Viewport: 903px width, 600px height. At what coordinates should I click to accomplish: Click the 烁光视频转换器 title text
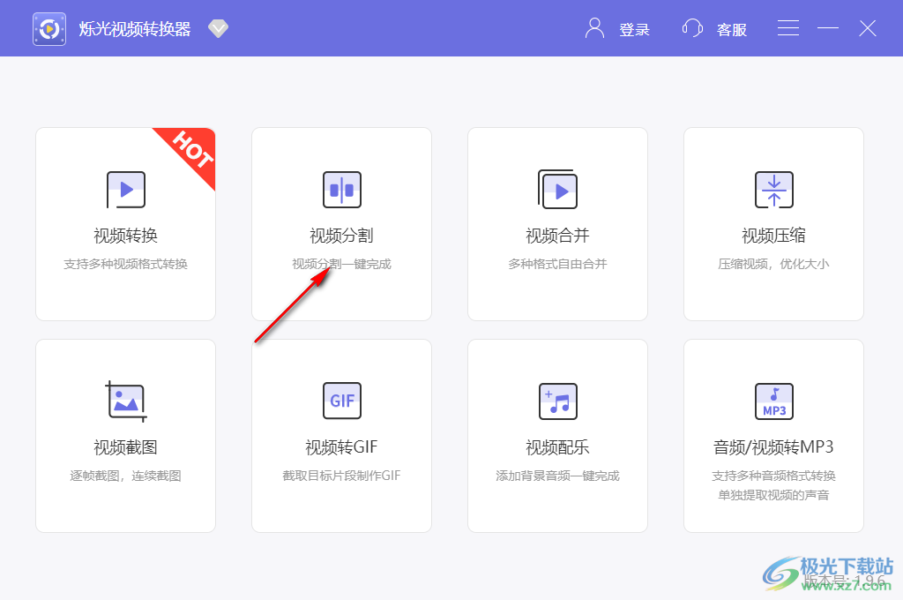click(135, 29)
